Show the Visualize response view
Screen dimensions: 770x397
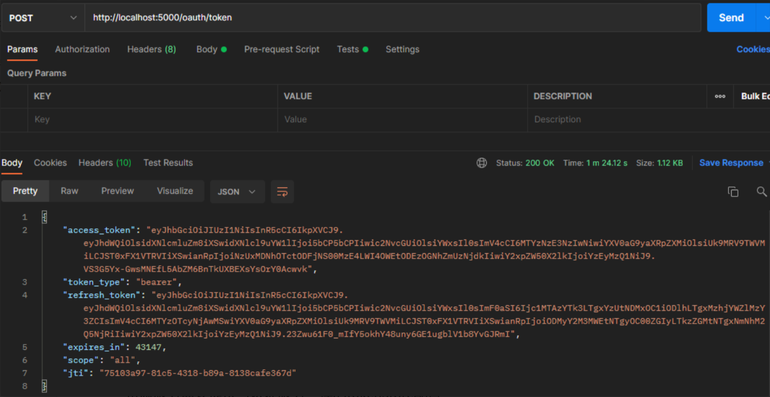click(175, 191)
